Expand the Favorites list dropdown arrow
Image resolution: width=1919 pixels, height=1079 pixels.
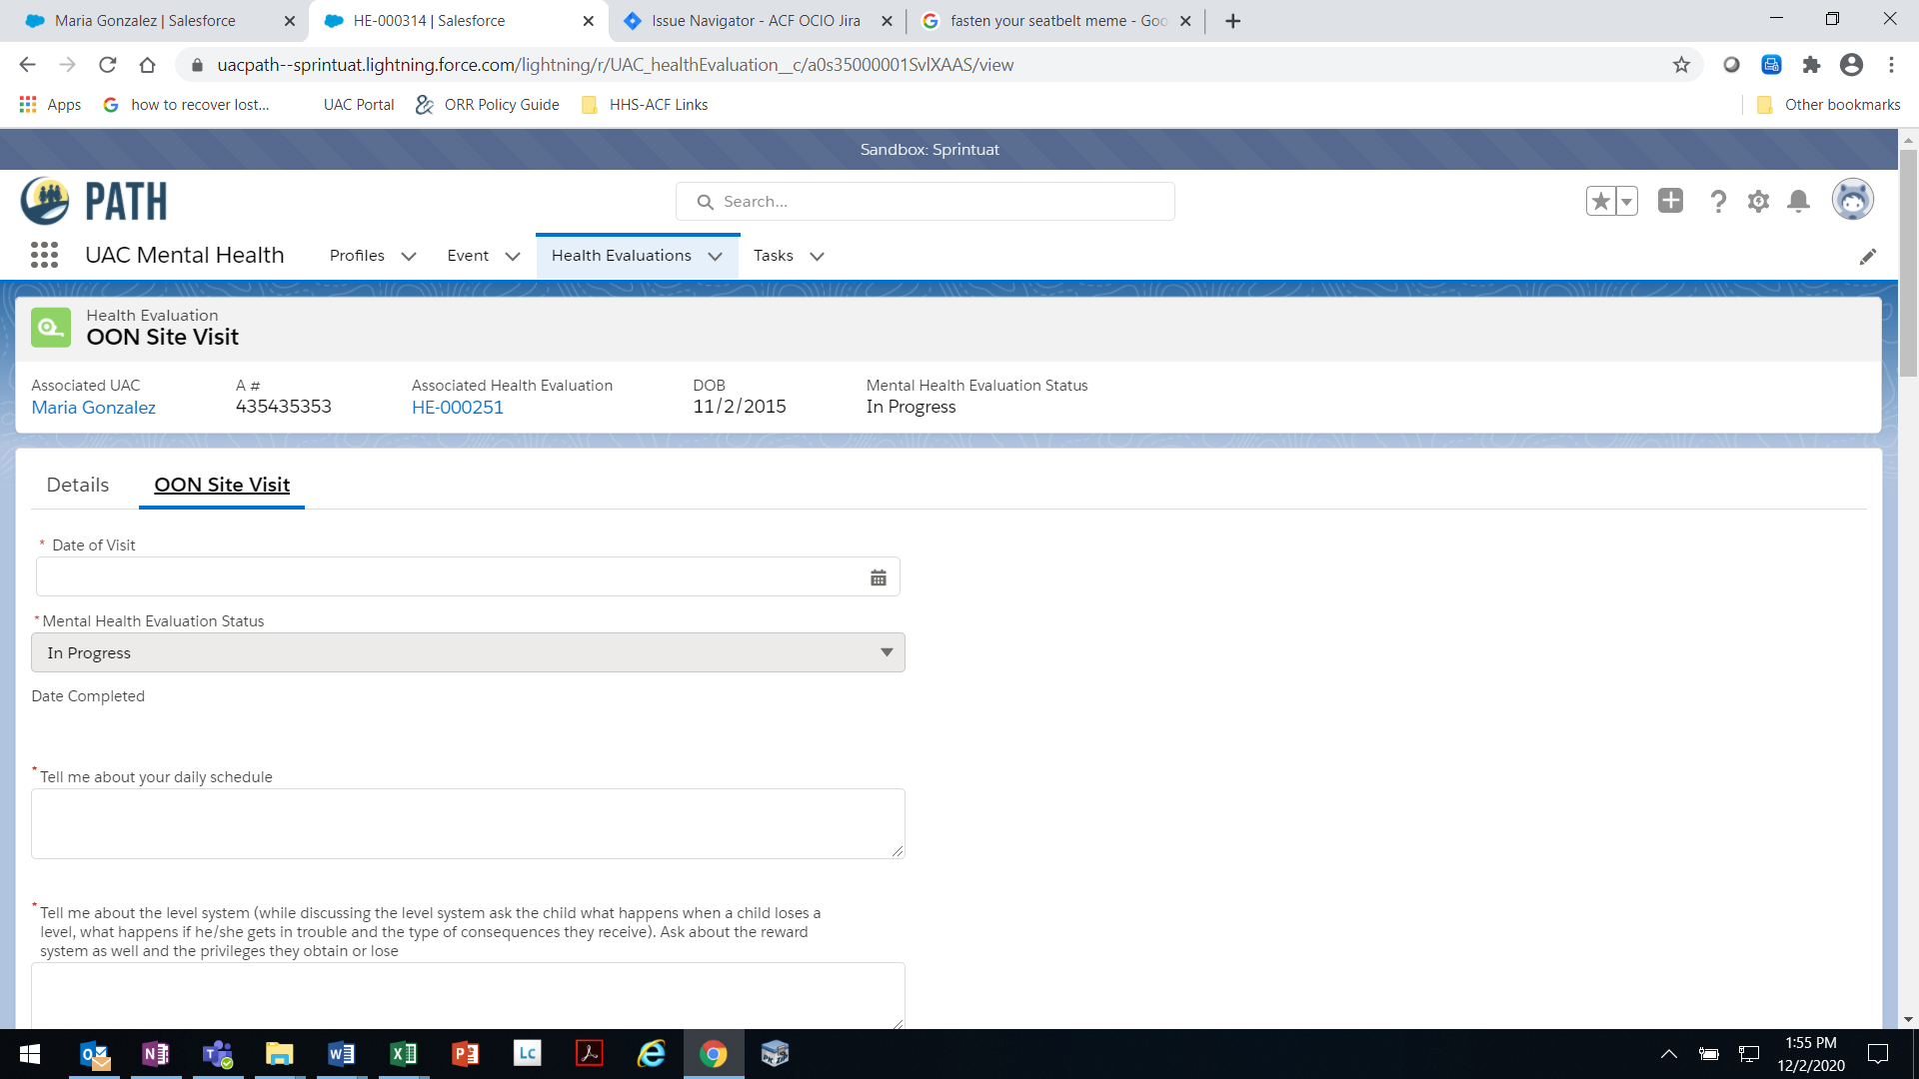(x=1626, y=202)
